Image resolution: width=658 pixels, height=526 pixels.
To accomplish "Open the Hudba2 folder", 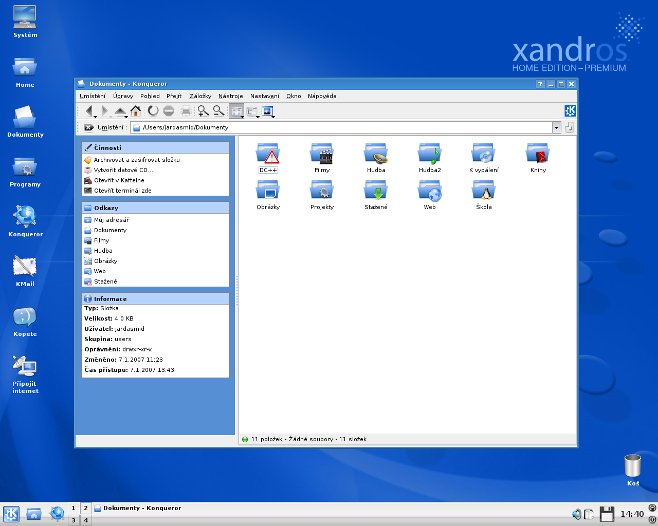I will click(x=430, y=158).
